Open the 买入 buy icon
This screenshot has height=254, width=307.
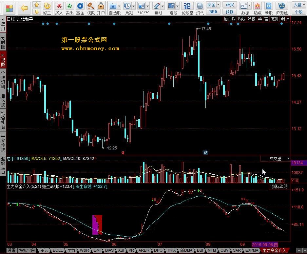(59, 6)
